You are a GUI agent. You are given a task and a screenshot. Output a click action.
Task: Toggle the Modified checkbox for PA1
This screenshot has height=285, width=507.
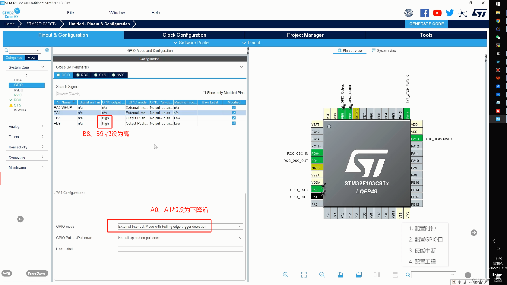(234, 113)
